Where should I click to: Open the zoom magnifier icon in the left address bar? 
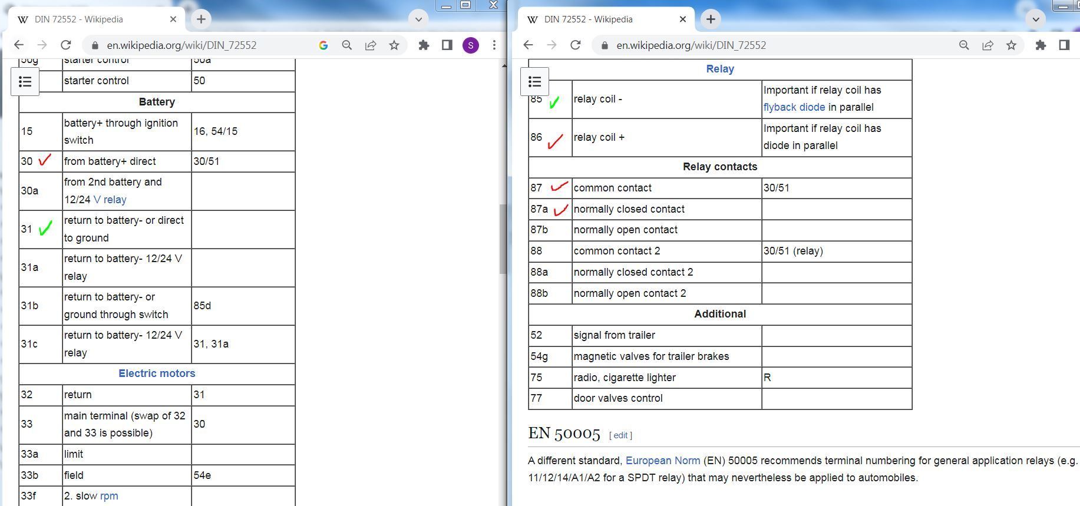point(347,45)
